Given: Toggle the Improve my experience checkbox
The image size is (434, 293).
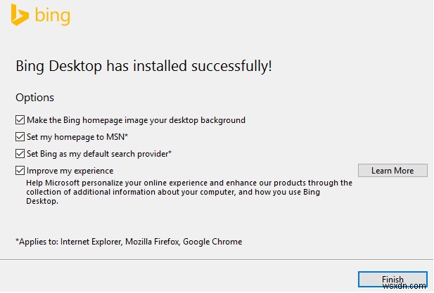Looking at the screenshot, I should point(20,171).
